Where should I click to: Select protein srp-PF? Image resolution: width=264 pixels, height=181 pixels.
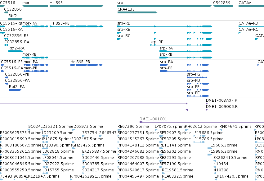(198, 90)
